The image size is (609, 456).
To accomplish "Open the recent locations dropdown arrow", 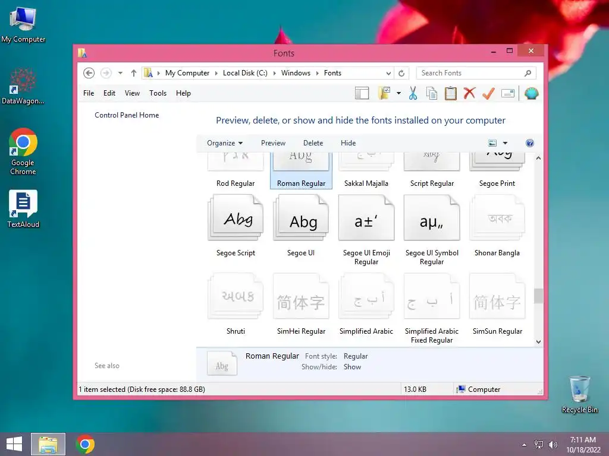I will pyautogui.click(x=120, y=73).
